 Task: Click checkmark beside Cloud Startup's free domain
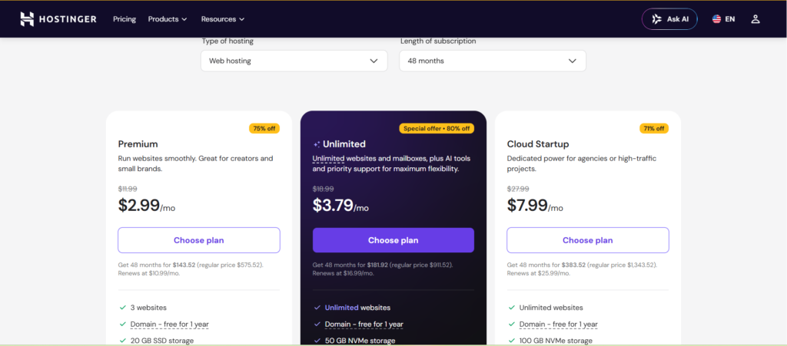click(511, 324)
